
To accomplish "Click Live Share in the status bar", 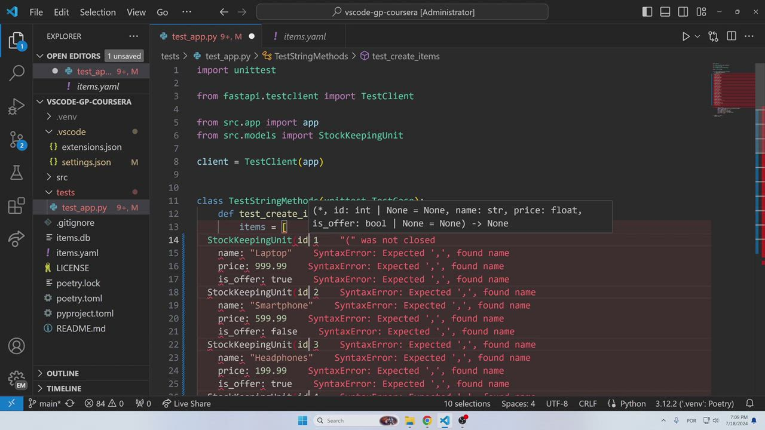I will (x=186, y=404).
